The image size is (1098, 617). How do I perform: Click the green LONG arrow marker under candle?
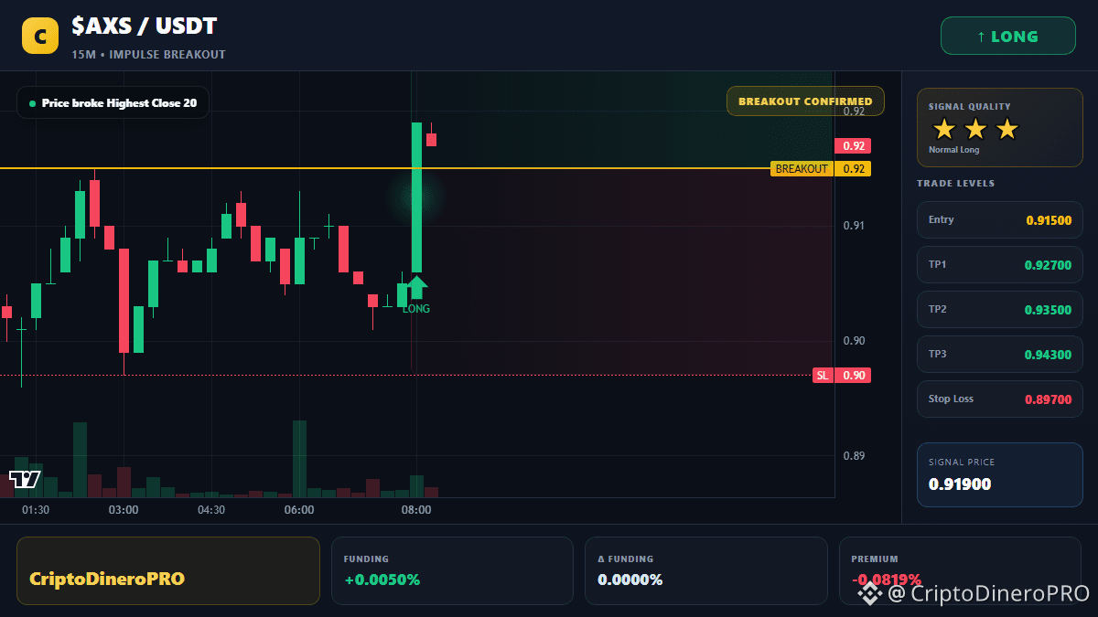coord(416,287)
